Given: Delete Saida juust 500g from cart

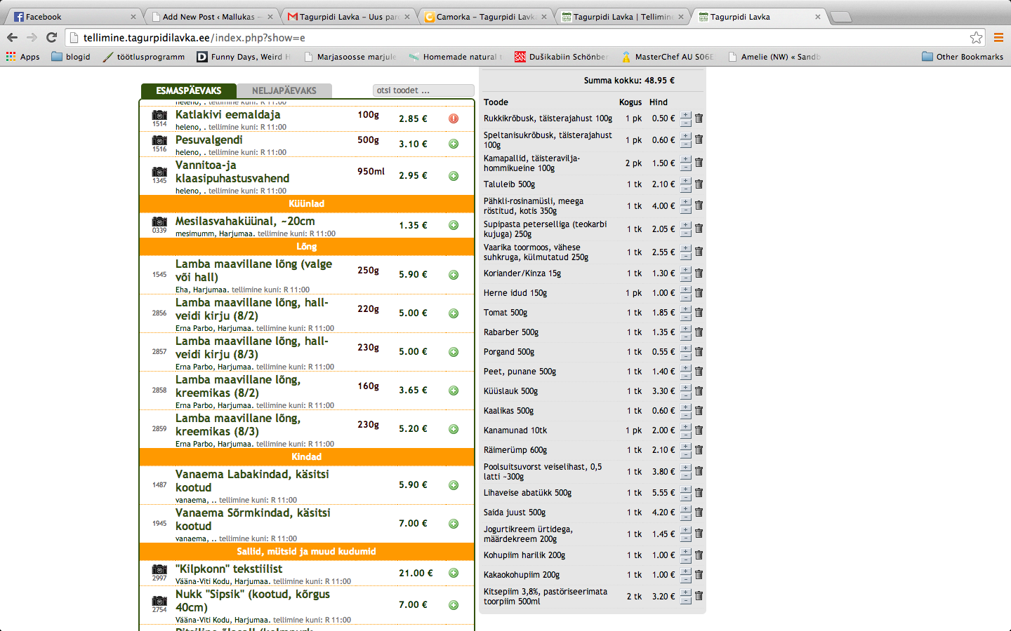Looking at the screenshot, I should point(699,512).
